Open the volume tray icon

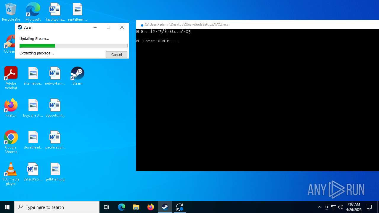pos(341,207)
